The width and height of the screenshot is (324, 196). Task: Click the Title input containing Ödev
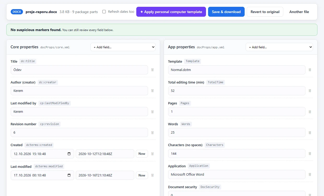point(79,70)
